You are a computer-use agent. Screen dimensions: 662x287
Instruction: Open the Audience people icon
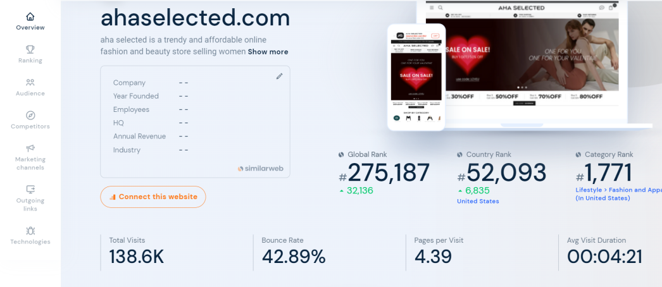[30, 82]
